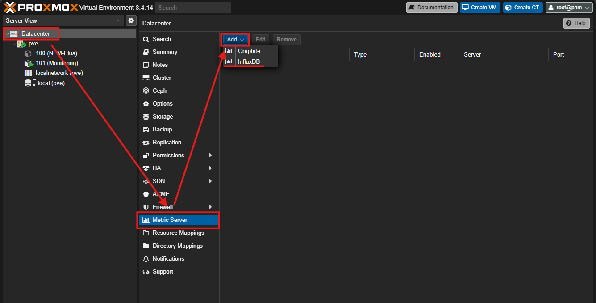Open the Summary section
The width and height of the screenshot is (596, 303).
pos(179,52)
